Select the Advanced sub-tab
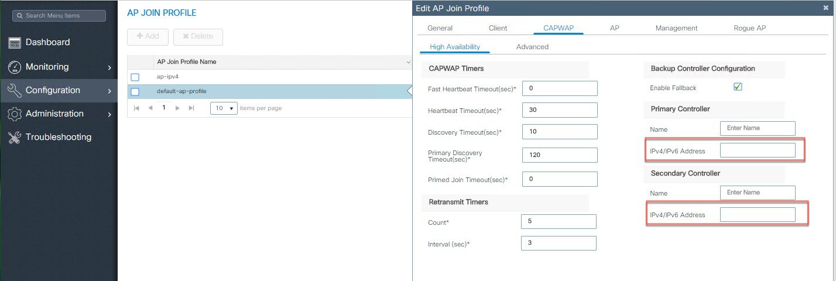 [x=532, y=47]
